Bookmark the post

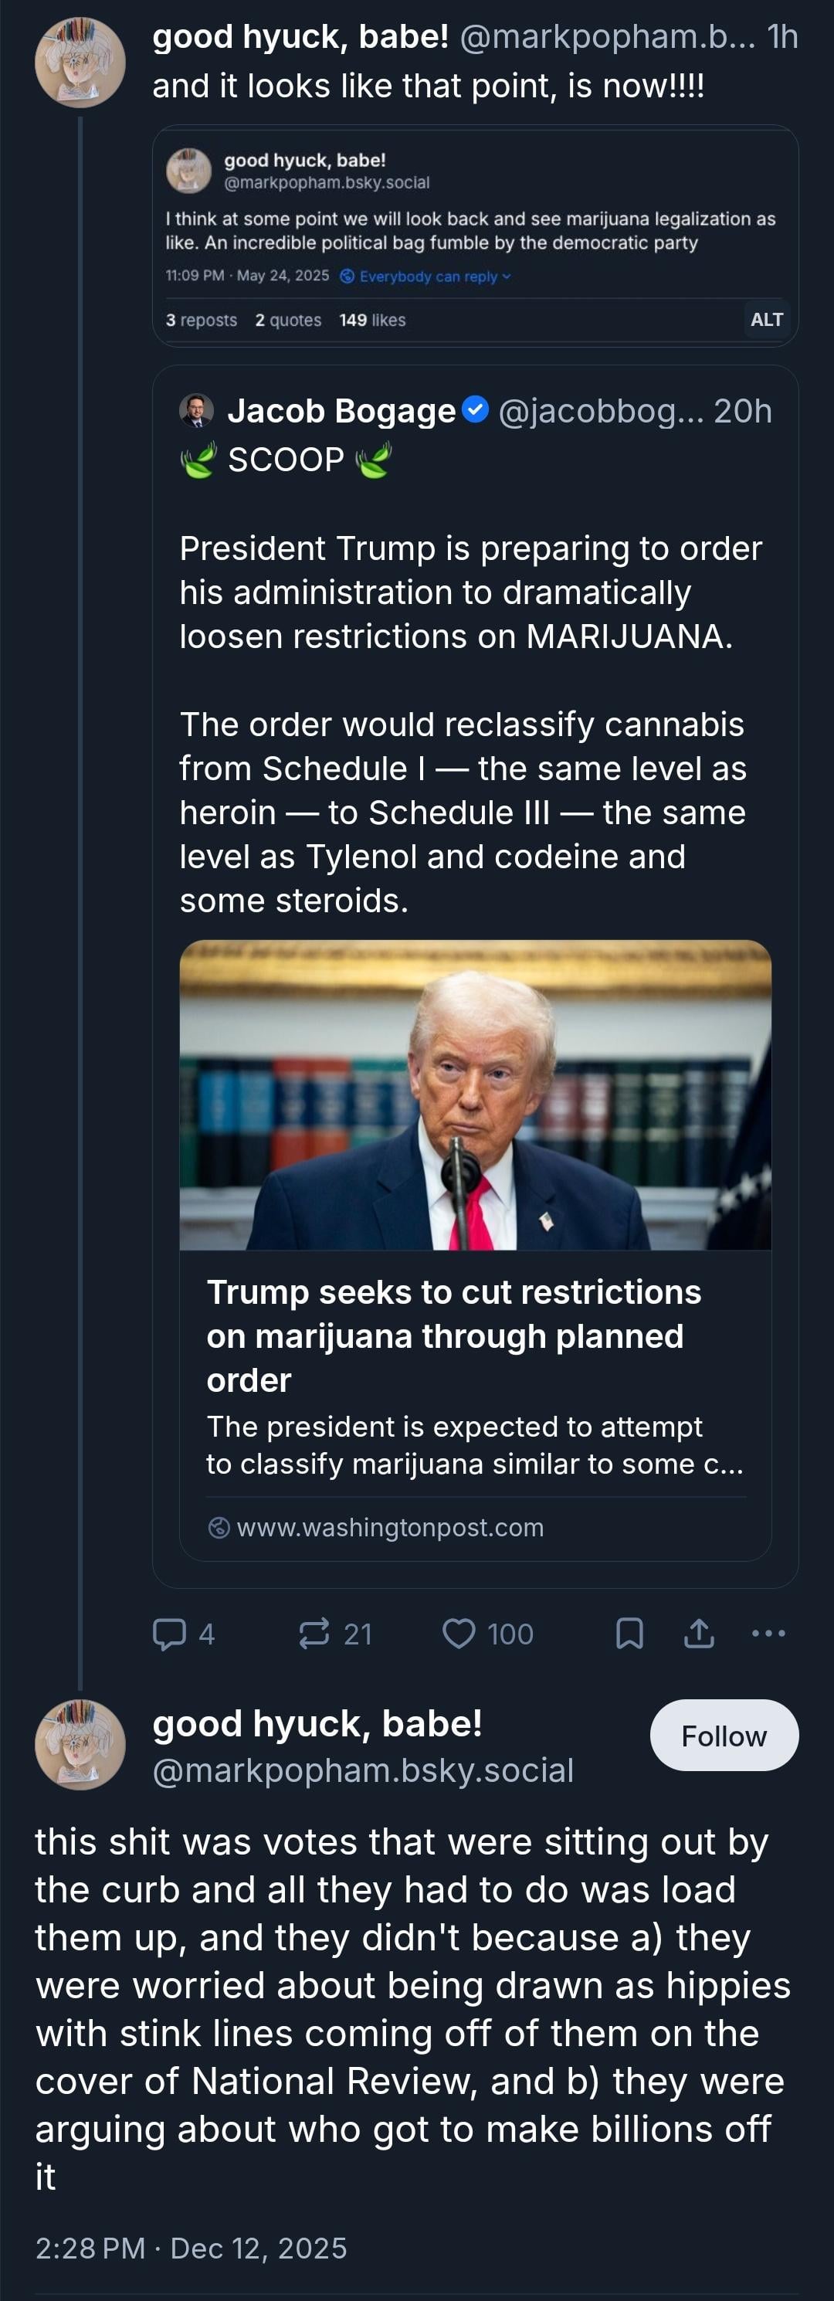tap(629, 1634)
